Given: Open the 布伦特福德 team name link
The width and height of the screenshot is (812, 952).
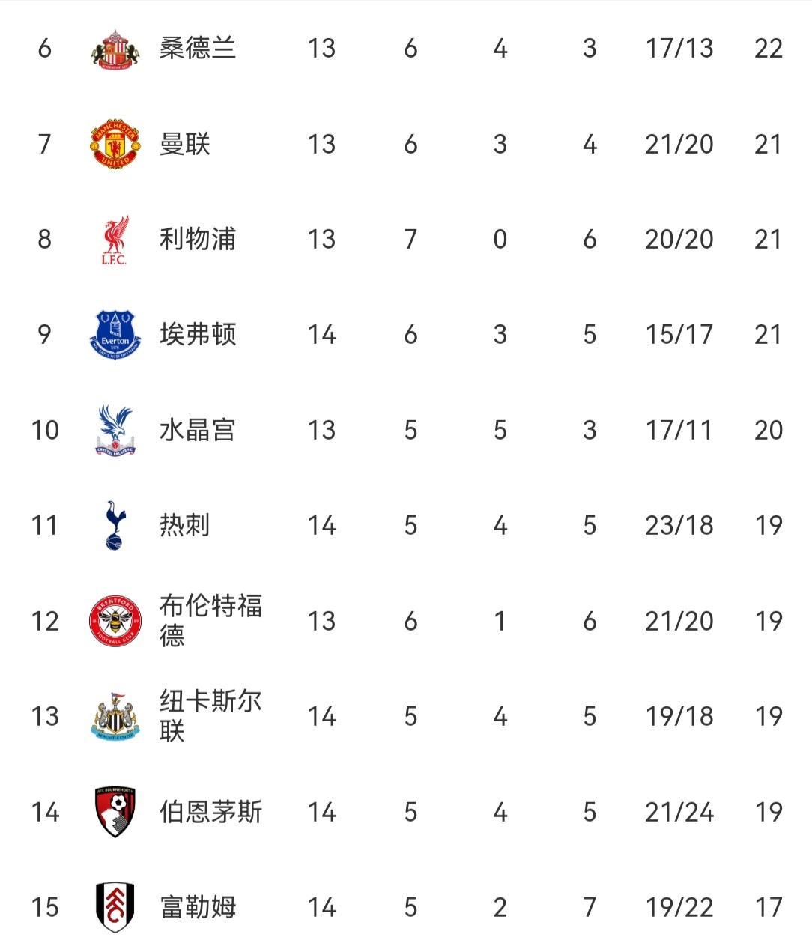Looking at the screenshot, I should pyautogui.click(x=210, y=621).
